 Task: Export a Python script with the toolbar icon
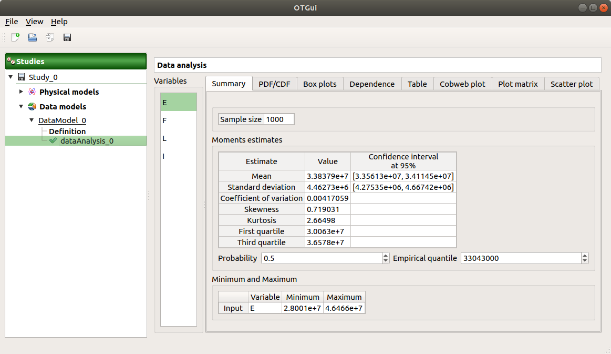[x=49, y=37]
